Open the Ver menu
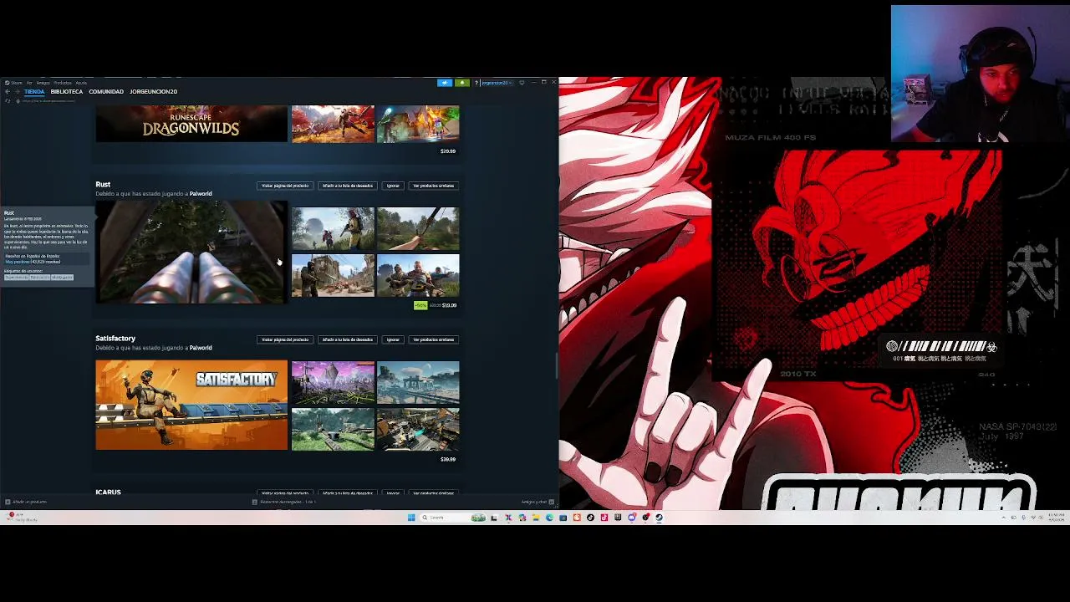The height and width of the screenshot is (602, 1070). tap(29, 83)
